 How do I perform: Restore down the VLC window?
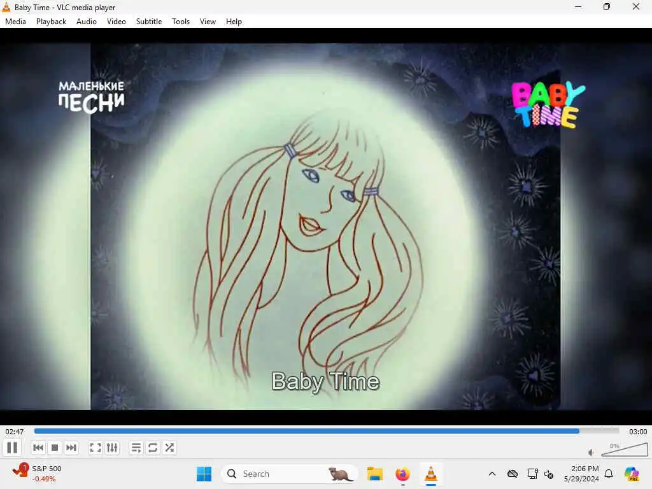coord(607,6)
